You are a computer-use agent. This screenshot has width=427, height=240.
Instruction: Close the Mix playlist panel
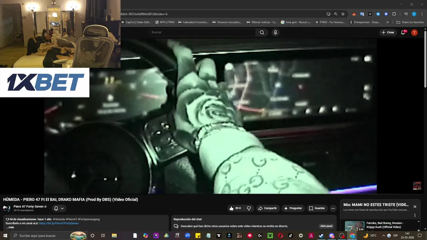coord(415,207)
